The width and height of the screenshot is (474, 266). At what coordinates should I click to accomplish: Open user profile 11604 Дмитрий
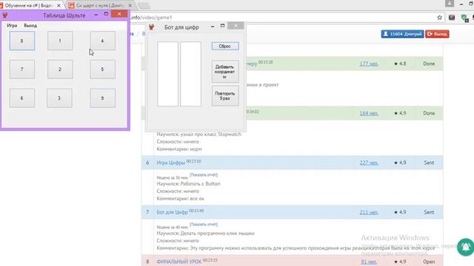[402, 34]
